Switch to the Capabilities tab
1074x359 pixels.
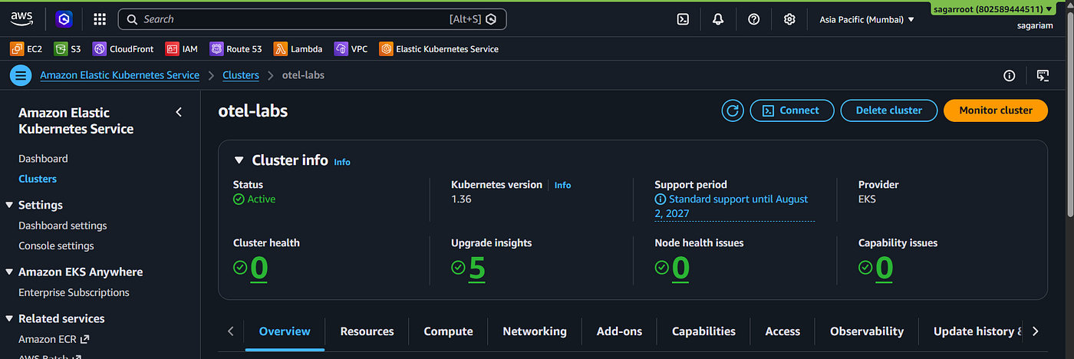pyautogui.click(x=703, y=331)
